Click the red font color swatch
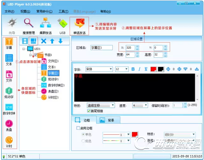204x160 pixels. coord(153,69)
